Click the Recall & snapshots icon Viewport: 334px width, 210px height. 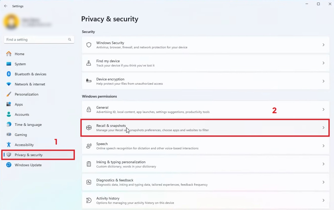click(x=89, y=128)
